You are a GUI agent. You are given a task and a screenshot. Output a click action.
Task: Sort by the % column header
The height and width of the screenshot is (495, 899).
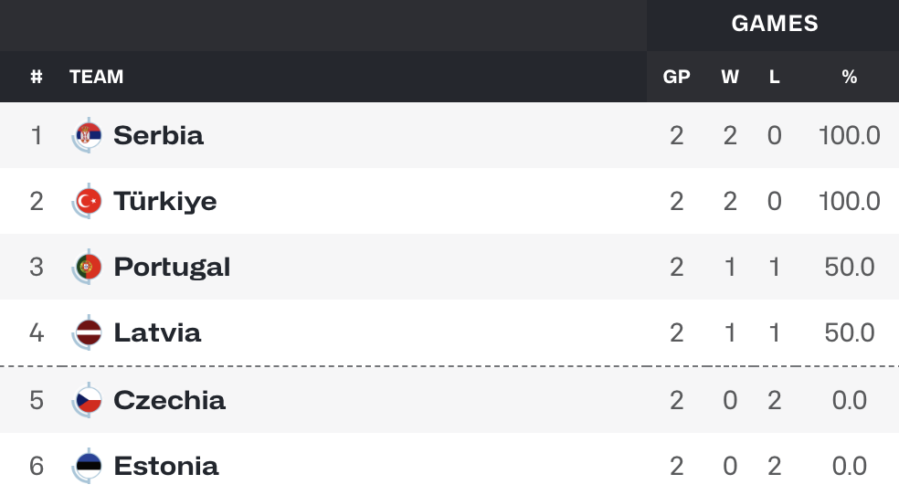coord(849,77)
